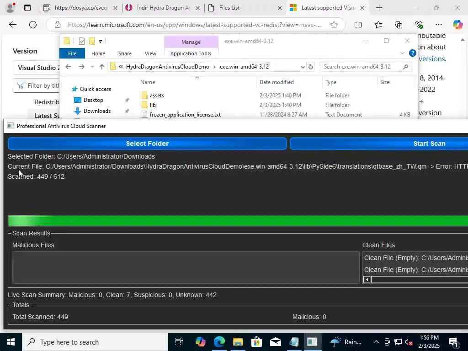Expand the Explorer address bar history dropdown
Viewport: 468px width, 351px height.
tap(303, 67)
